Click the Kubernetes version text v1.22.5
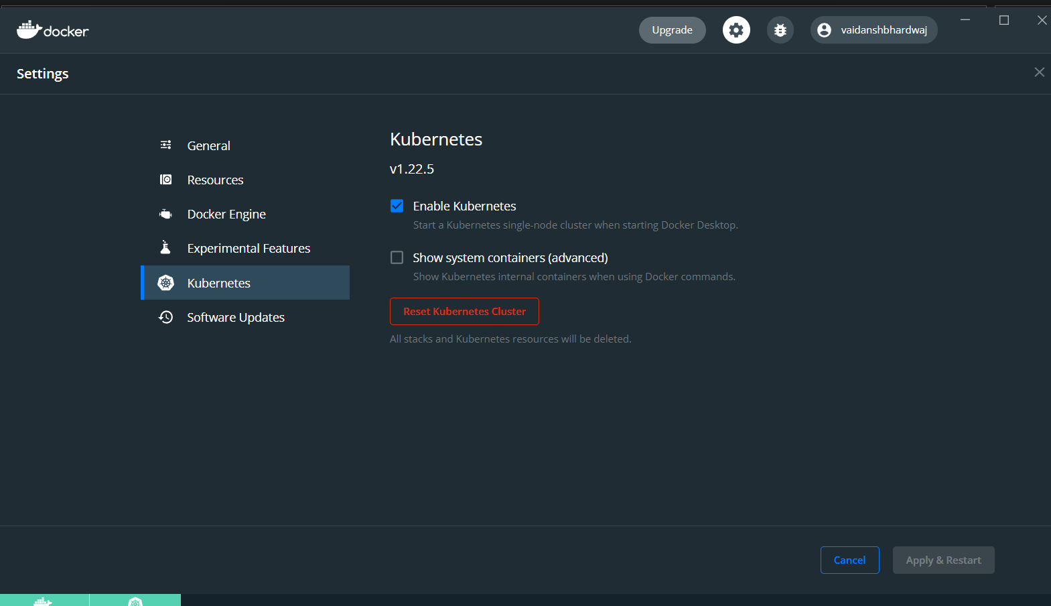Image resolution: width=1051 pixels, height=606 pixels. pos(411,169)
